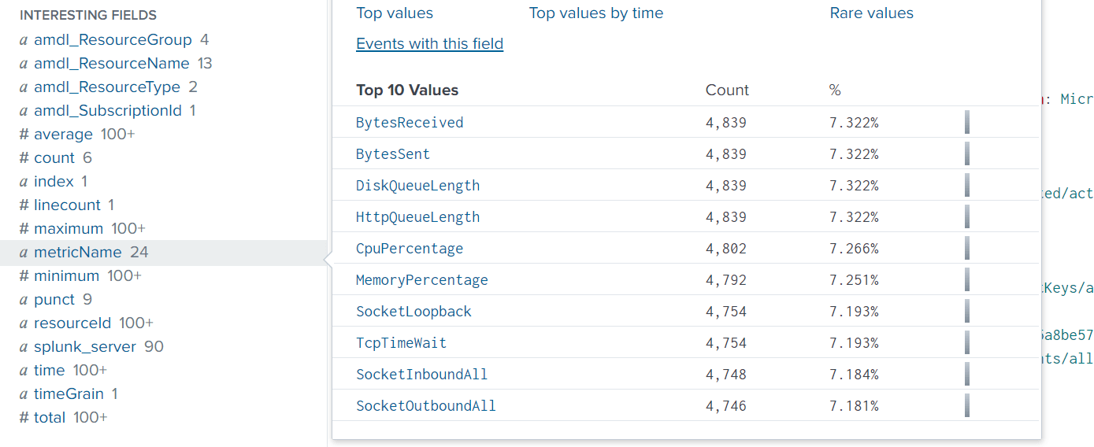This screenshot has width=1094, height=447.
Task: Open the resourceId field
Action: click(72, 323)
